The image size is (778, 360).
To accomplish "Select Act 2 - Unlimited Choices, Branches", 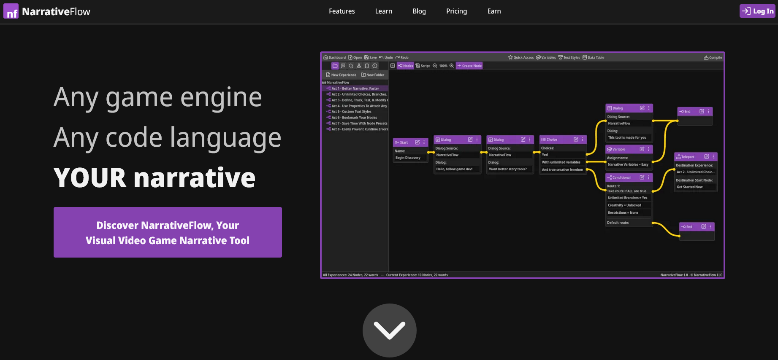I will coord(355,94).
